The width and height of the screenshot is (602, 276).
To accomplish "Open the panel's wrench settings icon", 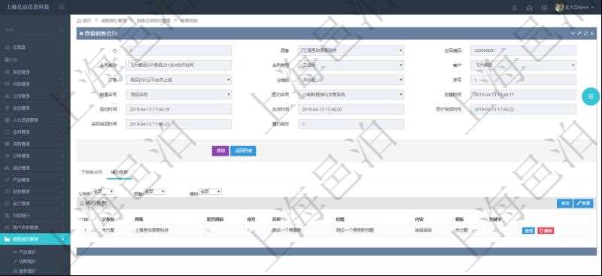I will [x=579, y=33].
